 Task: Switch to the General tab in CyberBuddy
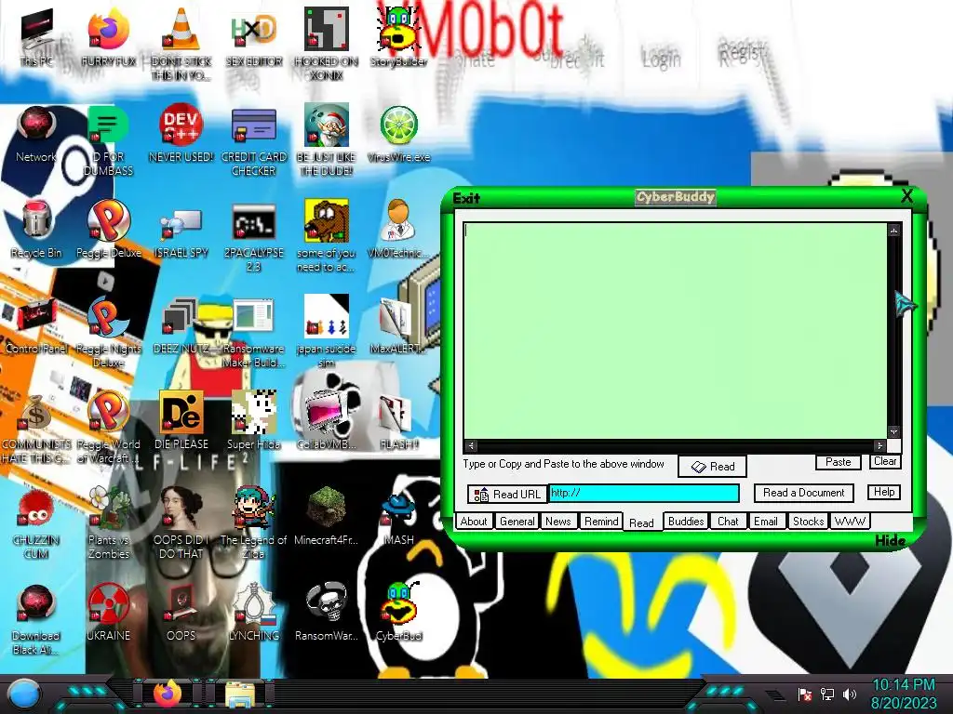[x=517, y=522]
